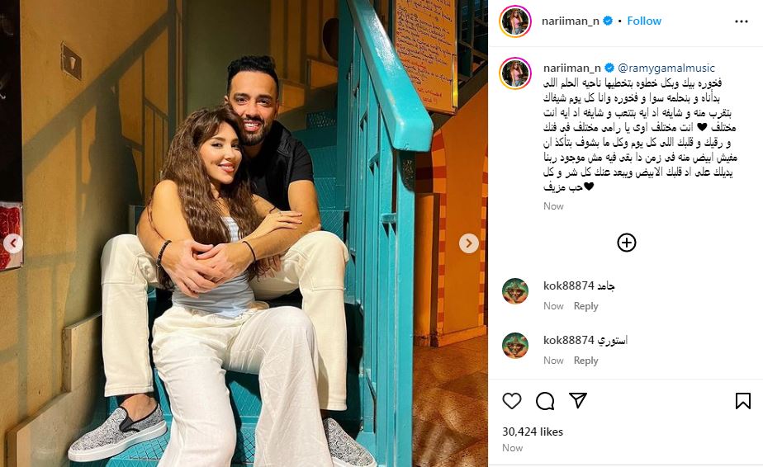This screenshot has width=763, height=467.
Task: Click nariiman_n avatar beside the caption
Action: tap(514, 73)
